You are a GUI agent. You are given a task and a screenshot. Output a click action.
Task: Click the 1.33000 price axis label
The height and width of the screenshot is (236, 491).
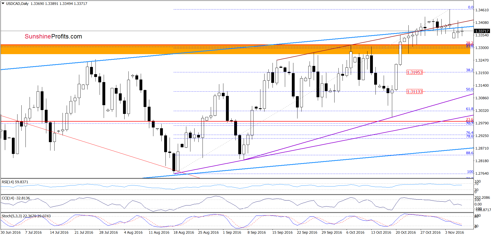482,48
